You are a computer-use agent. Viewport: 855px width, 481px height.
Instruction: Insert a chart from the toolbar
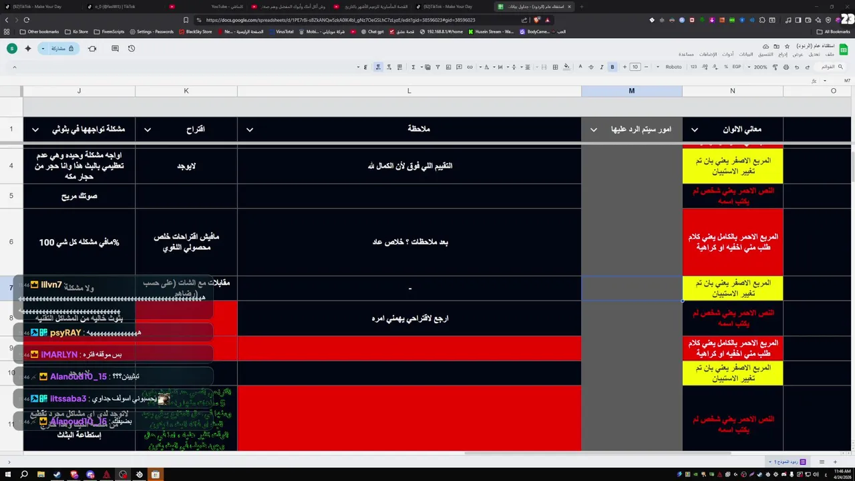click(x=448, y=67)
